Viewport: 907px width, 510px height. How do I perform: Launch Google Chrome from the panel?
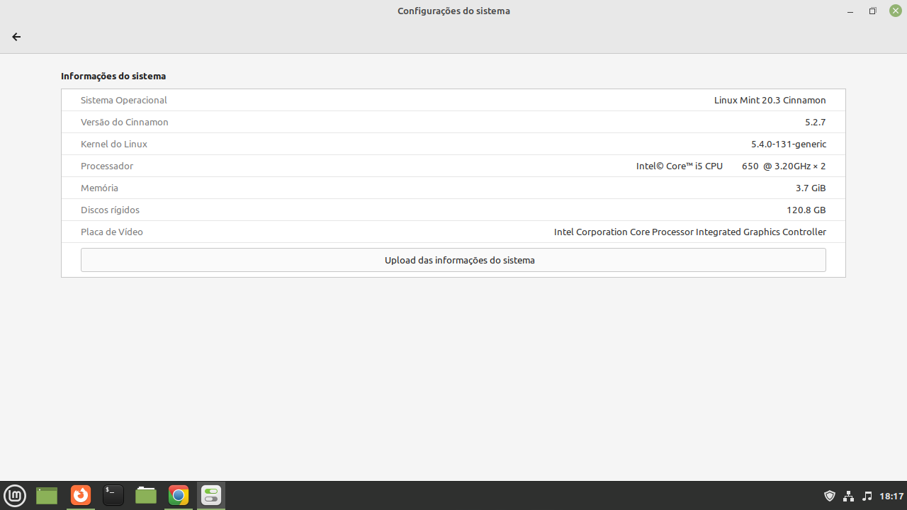(179, 495)
